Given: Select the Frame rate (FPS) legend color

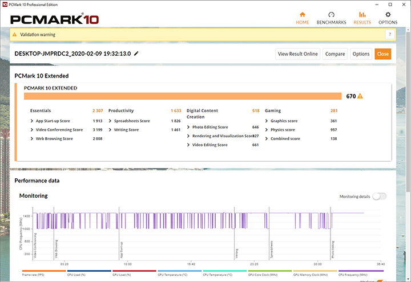Looking at the screenshot, I should (x=44, y=271).
